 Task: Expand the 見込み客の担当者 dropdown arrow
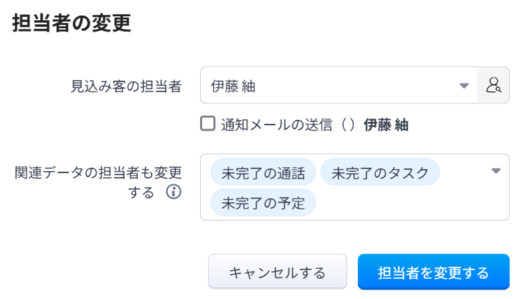pos(464,86)
